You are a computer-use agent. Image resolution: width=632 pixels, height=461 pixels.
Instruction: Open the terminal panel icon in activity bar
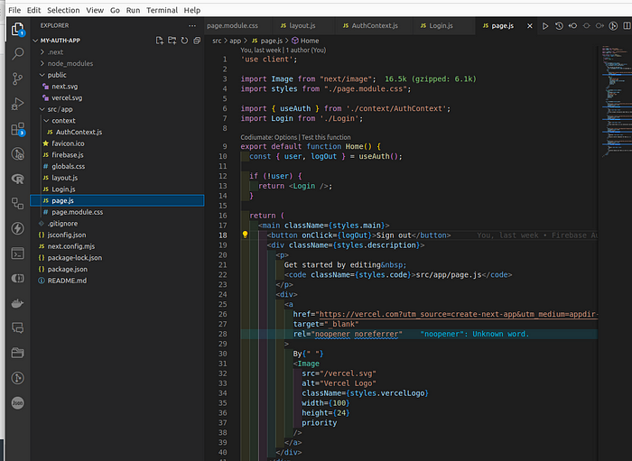(x=18, y=254)
